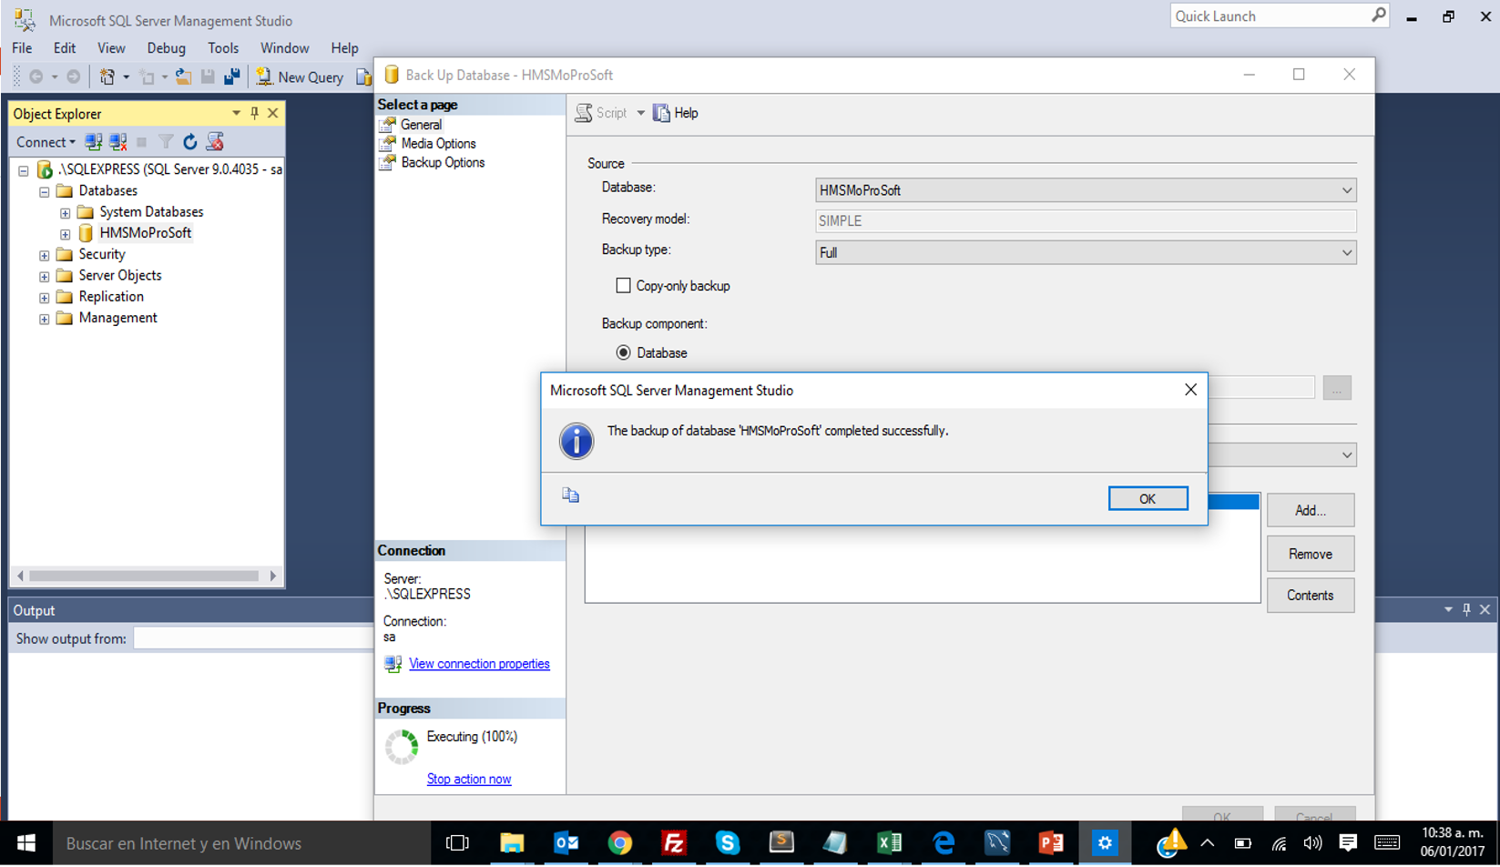Viewport: 1500px width, 867px height.
Task: Expand the Replication folder
Action: tap(44, 298)
